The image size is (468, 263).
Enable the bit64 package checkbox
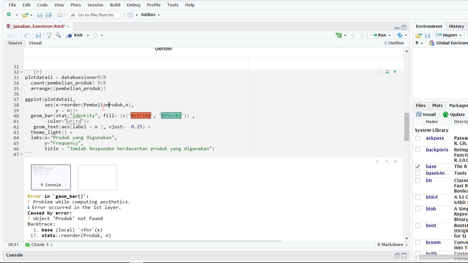[418, 197]
